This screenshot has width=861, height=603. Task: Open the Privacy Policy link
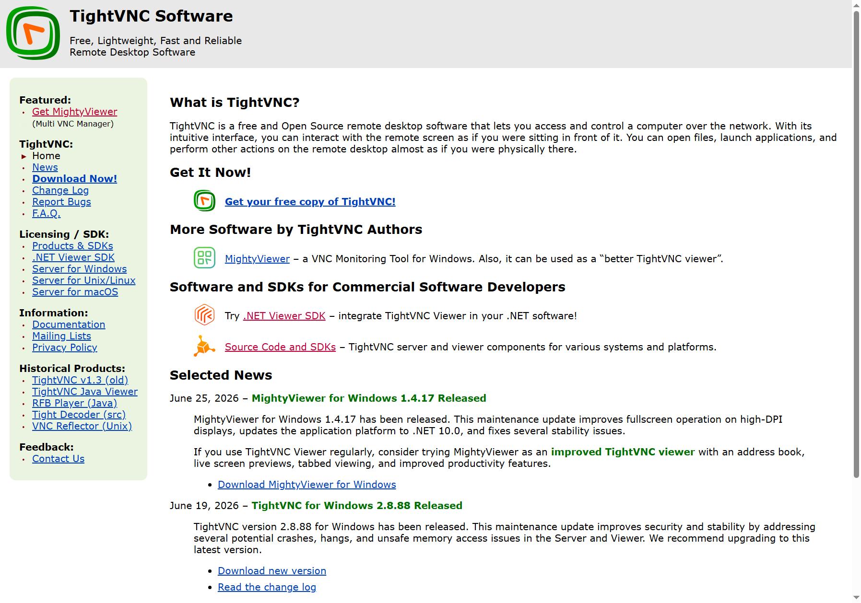[x=65, y=348]
